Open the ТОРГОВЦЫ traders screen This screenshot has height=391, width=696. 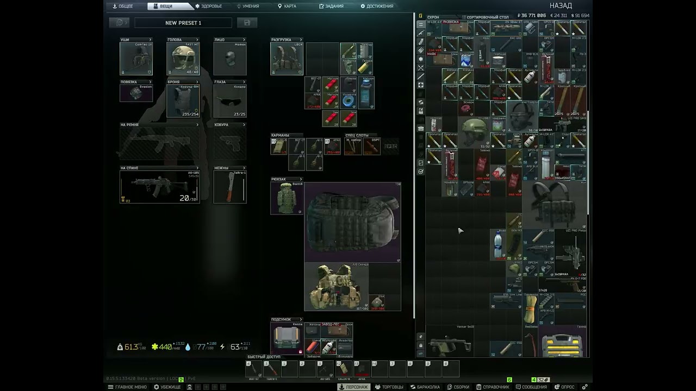click(389, 387)
